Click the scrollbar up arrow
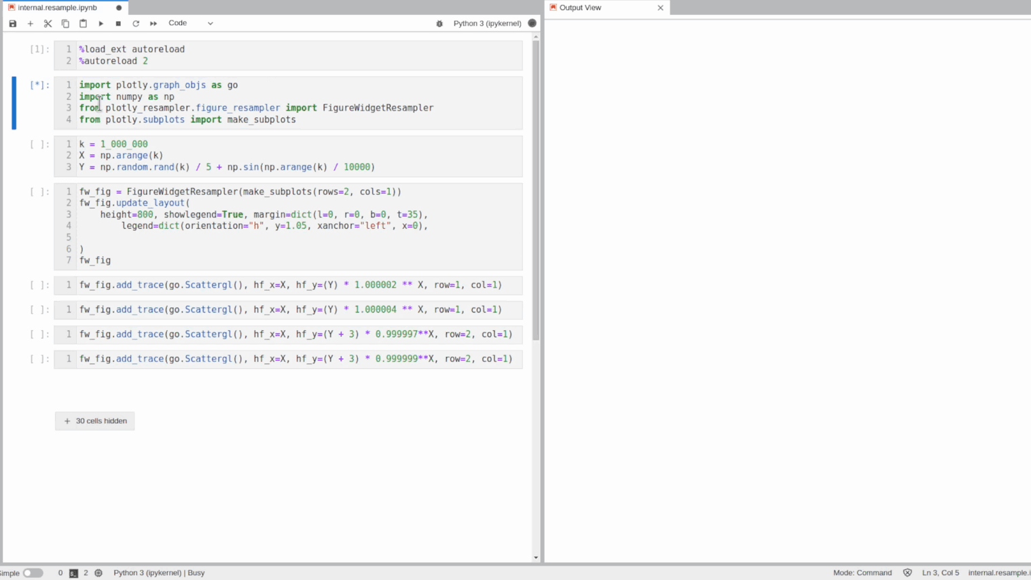The width and height of the screenshot is (1031, 580). tap(536, 37)
